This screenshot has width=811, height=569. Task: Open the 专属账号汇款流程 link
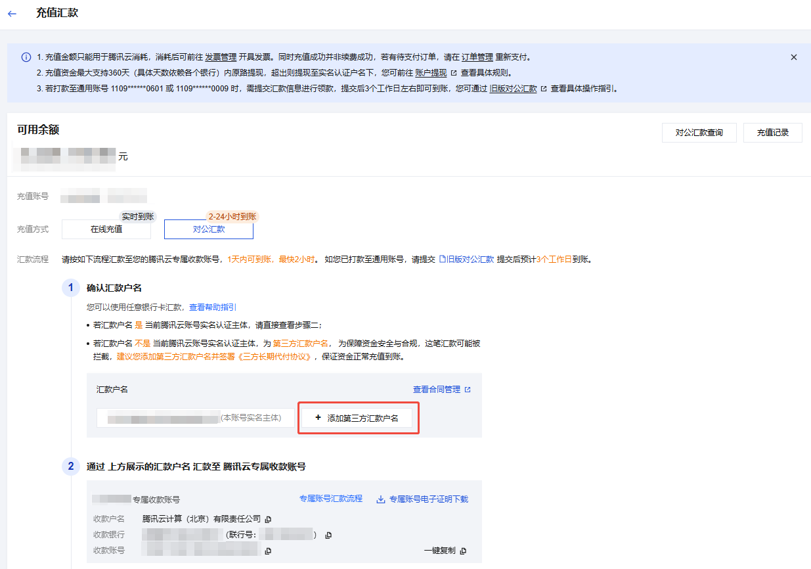(331, 499)
